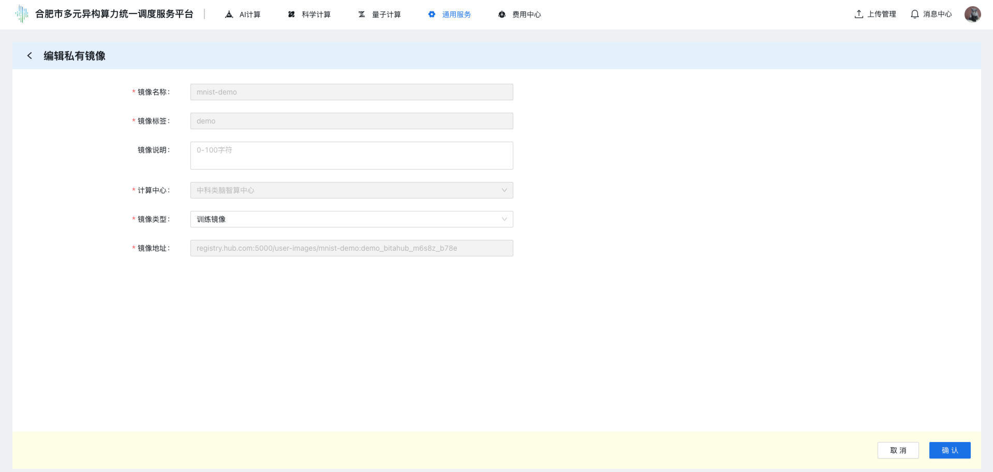The image size is (993, 472).
Task: Click the 镜像名称 field mnist-demo
Action: click(x=351, y=92)
